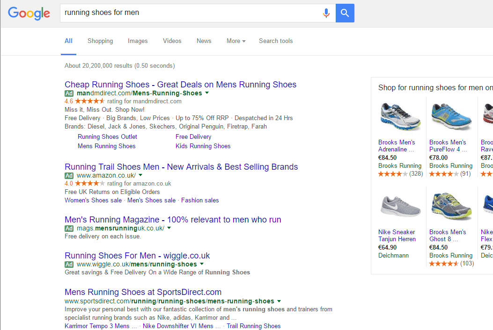Open Brooks Men's Ghost 8 product title
Image resolution: width=493 pixels, height=330 pixels.
(448, 236)
